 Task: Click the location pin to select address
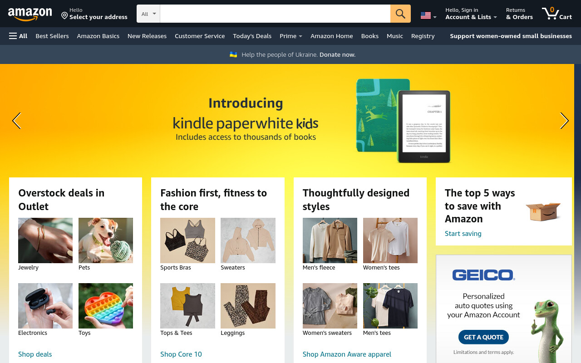64,15
